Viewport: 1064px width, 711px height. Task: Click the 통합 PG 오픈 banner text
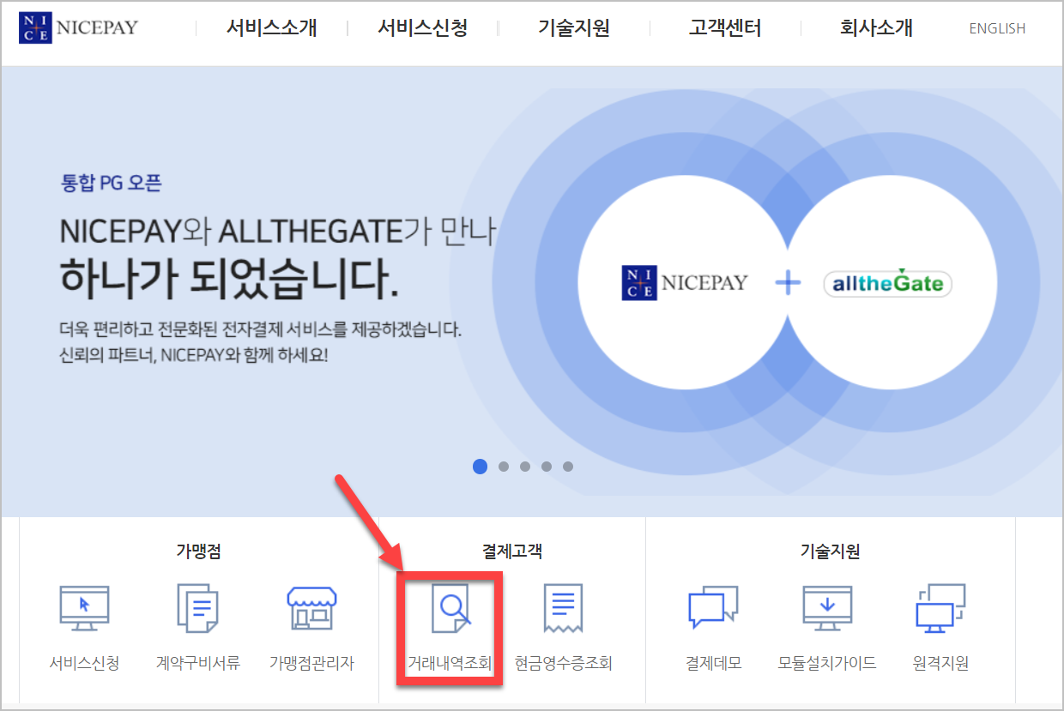click(112, 183)
